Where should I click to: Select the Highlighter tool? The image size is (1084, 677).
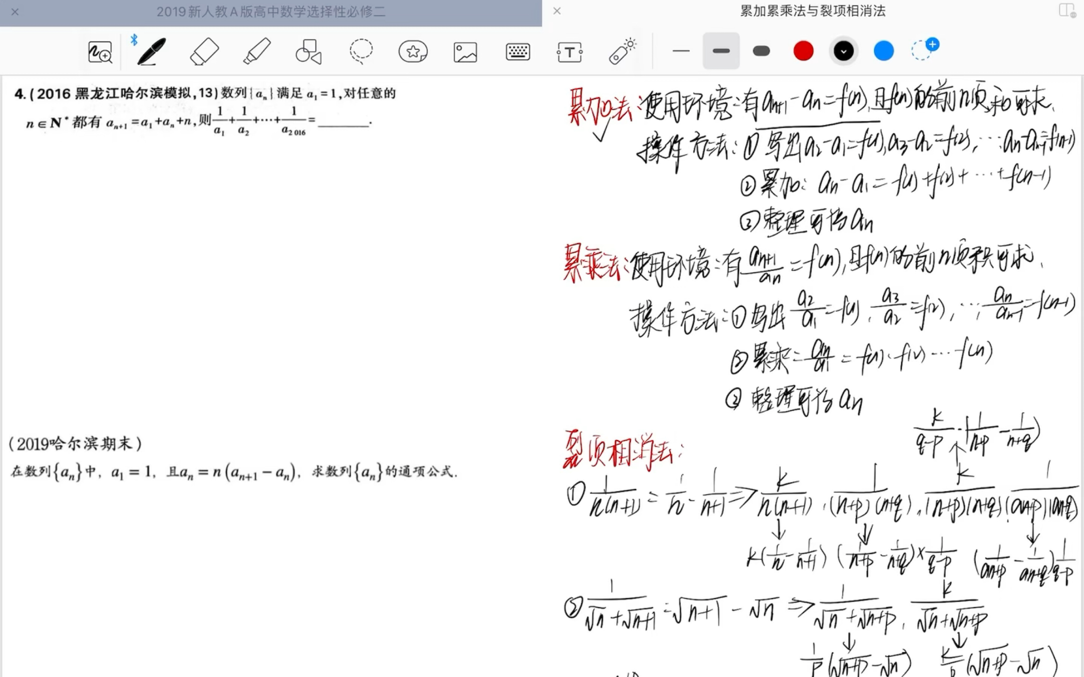[x=257, y=51]
